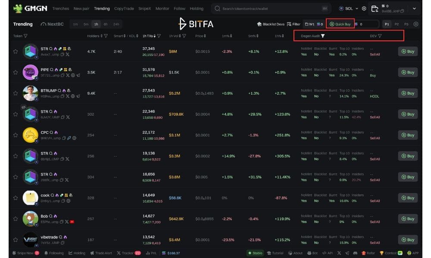Open the Filter panel
The image size is (431, 258).
pyautogui.click(x=294, y=24)
